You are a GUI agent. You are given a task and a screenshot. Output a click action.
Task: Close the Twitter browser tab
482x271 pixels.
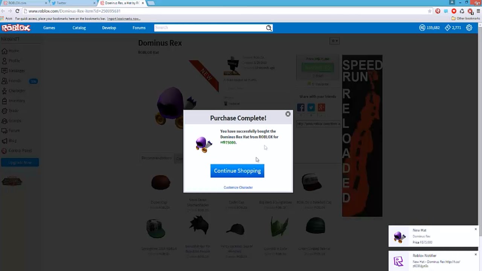pos(94,3)
